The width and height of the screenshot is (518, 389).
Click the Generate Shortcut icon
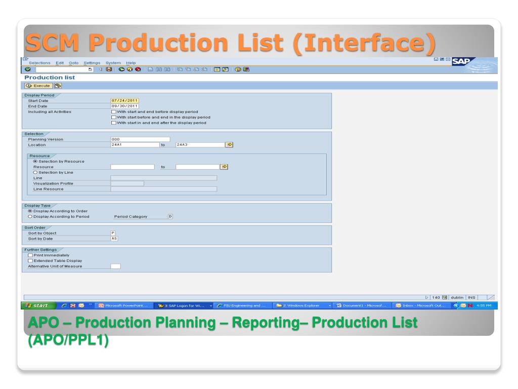click(x=225, y=69)
